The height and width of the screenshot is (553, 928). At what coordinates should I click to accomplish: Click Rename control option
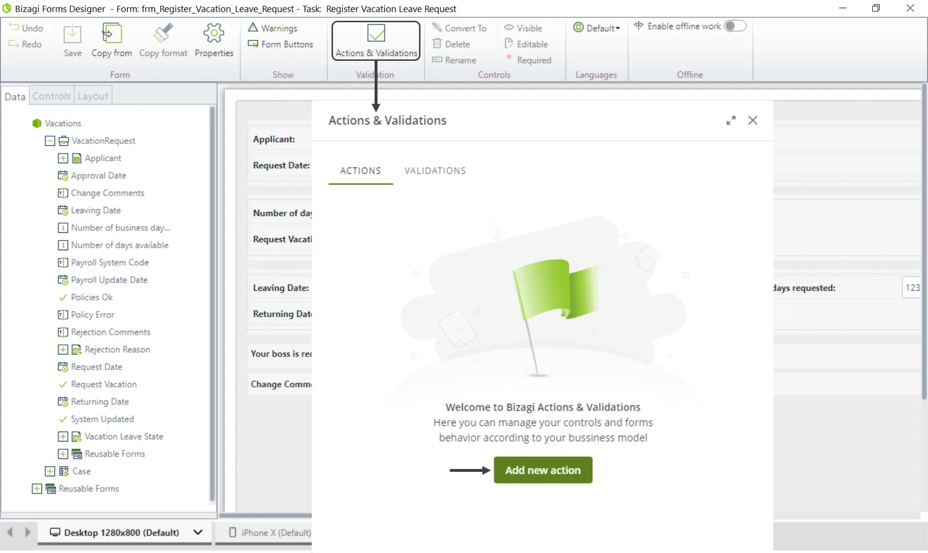pyautogui.click(x=454, y=60)
